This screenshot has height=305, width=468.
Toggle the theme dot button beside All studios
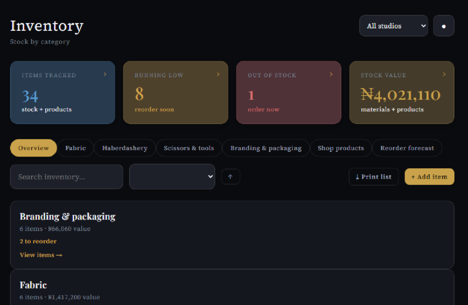pyautogui.click(x=444, y=26)
